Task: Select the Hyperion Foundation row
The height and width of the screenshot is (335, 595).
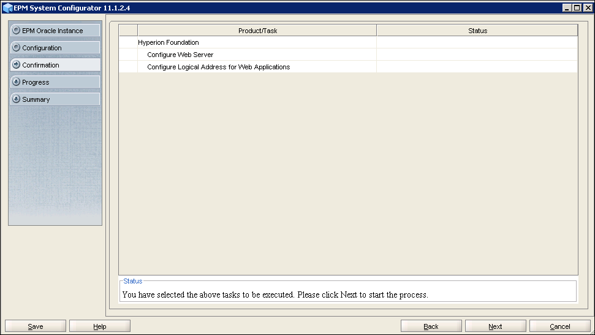Action: [x=348, y=42]
